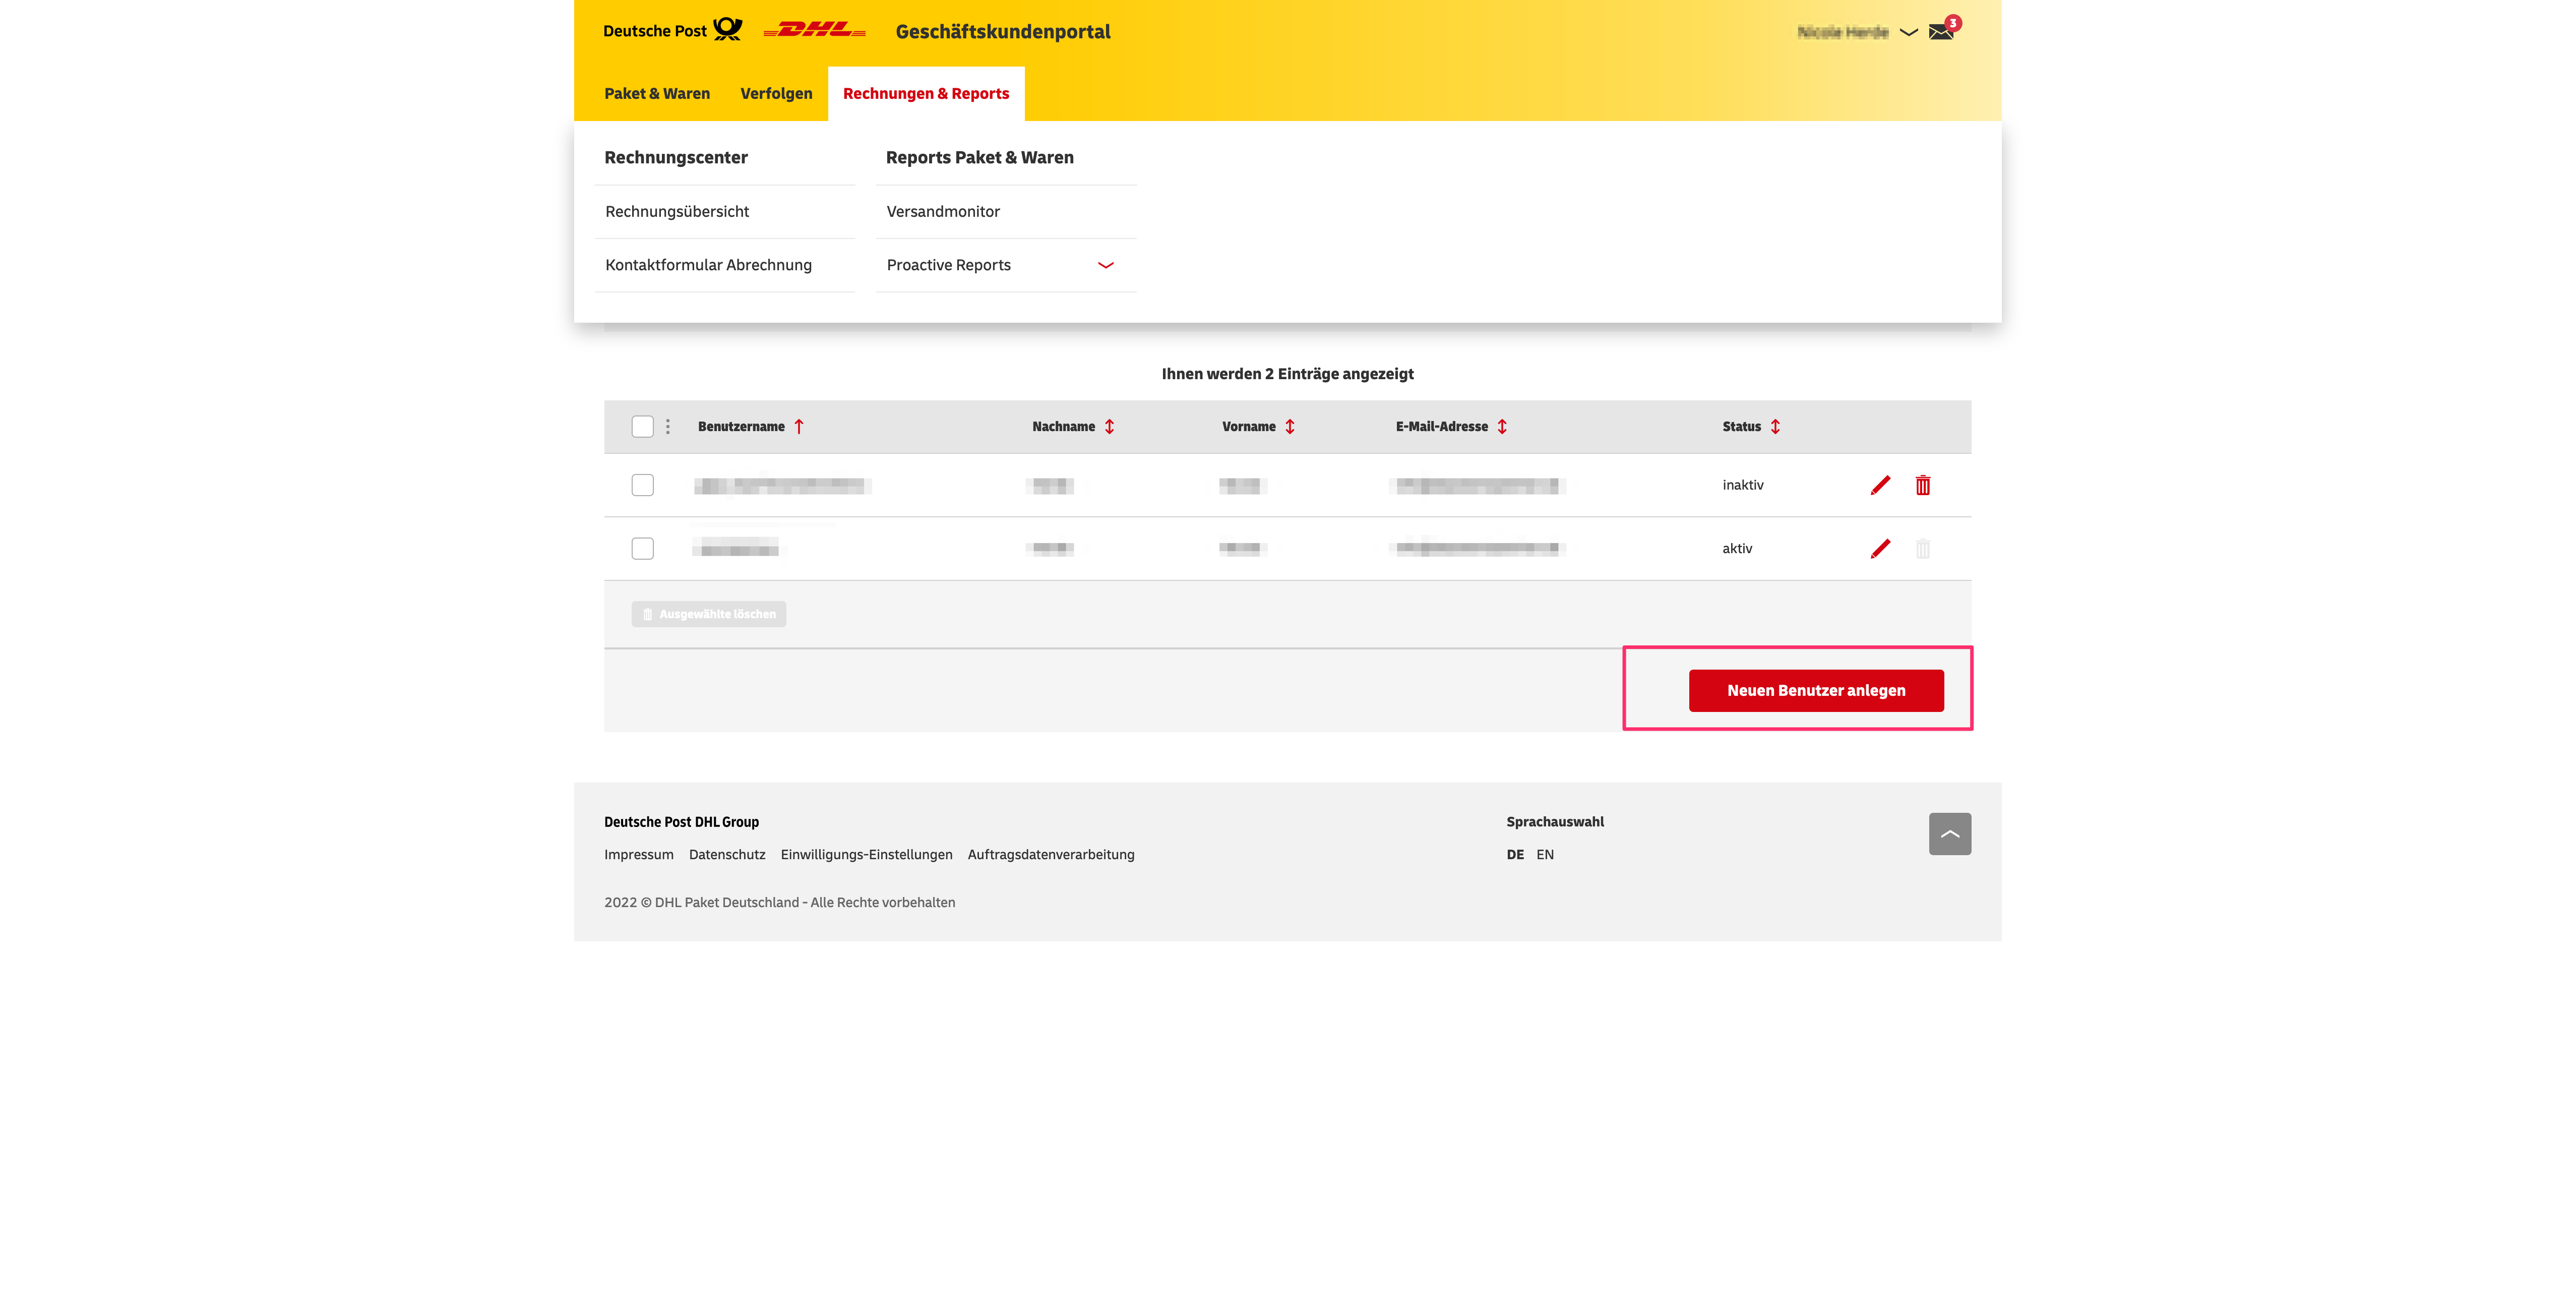Edit the inaktiv user with pencil icon
This screenshot has width=2576, height=1313.
click(x=1880, y=485)
